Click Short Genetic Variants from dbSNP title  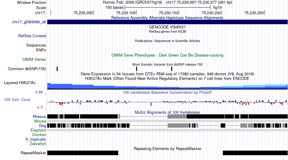point(167,64)
